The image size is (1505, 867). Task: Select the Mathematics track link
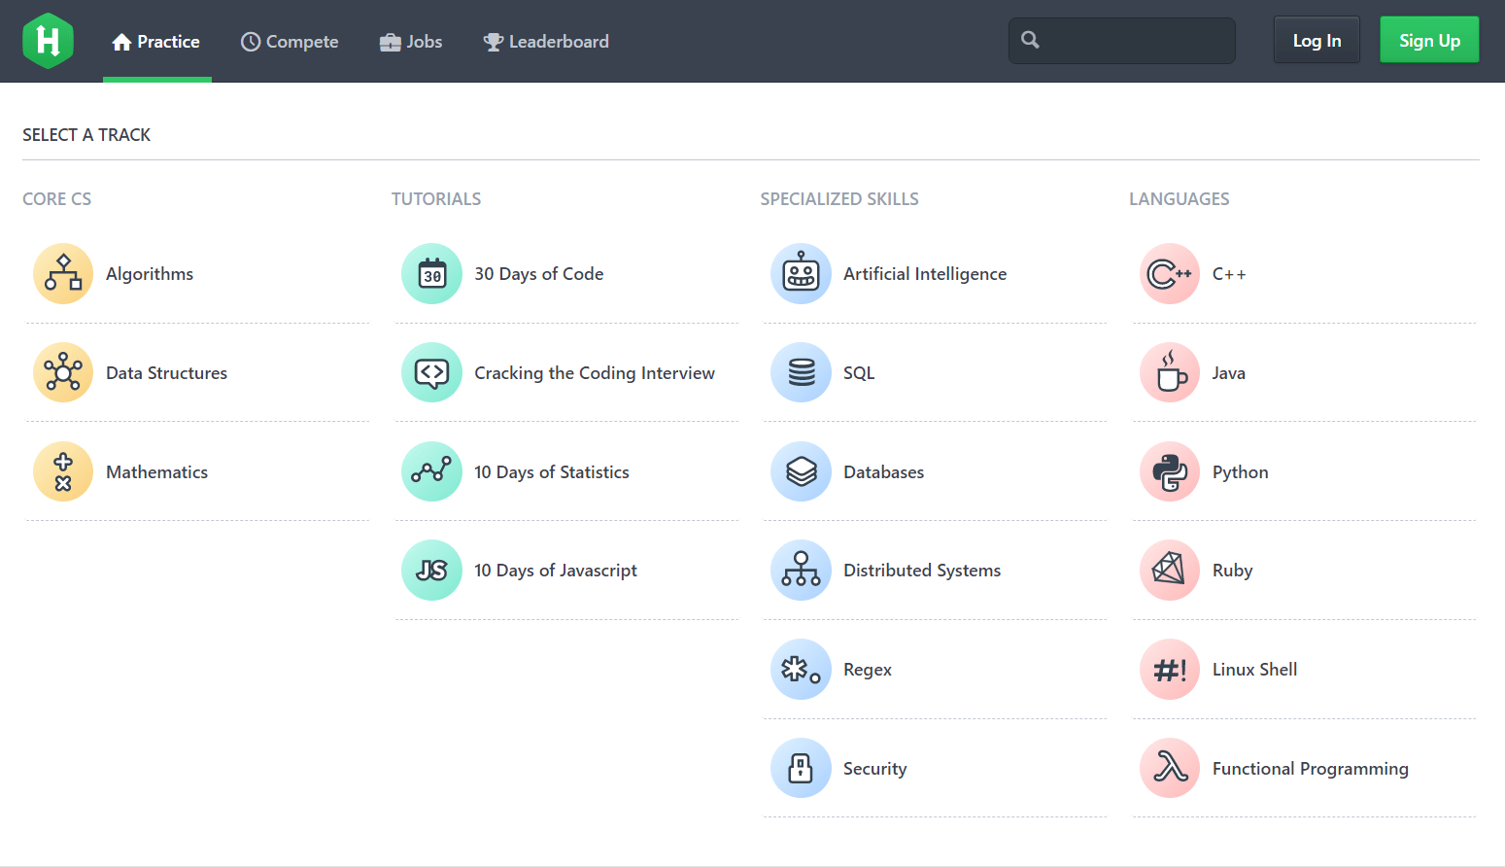[x=156, y=472]
